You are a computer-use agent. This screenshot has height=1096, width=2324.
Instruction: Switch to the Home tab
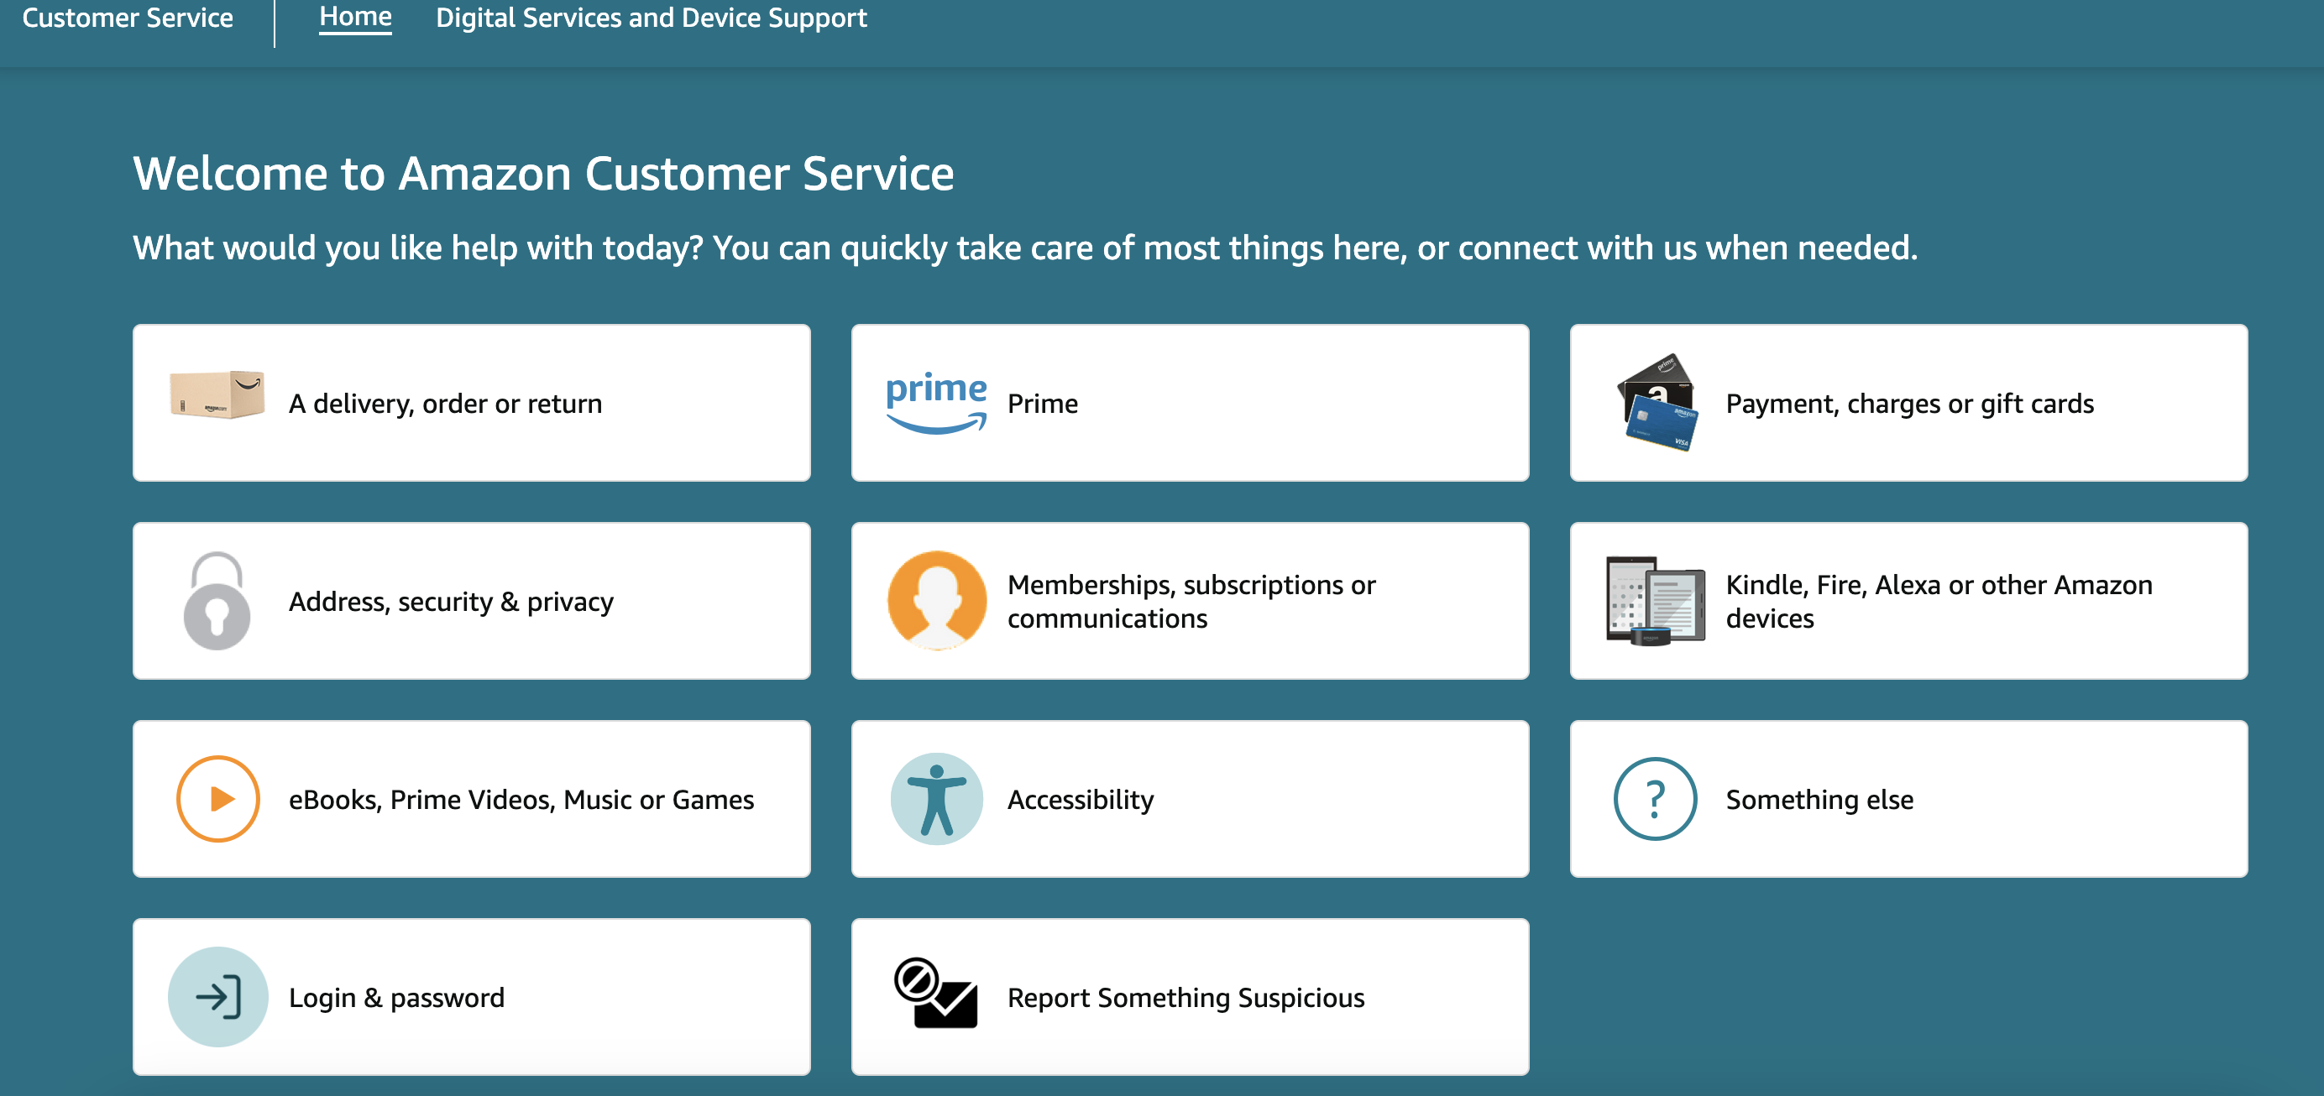click(355, 16)
